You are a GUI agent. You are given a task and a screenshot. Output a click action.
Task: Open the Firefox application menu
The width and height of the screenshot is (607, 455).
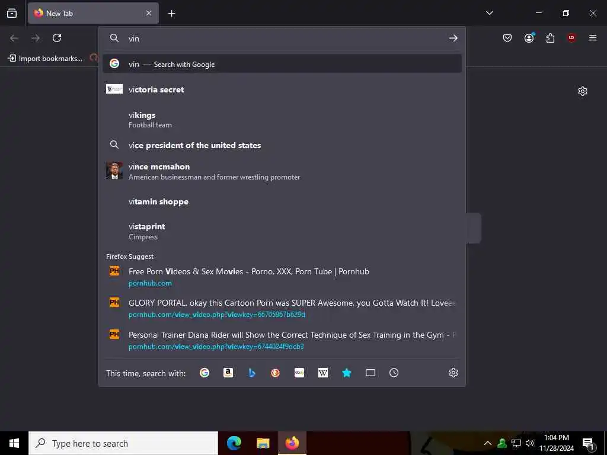(593, 38)
